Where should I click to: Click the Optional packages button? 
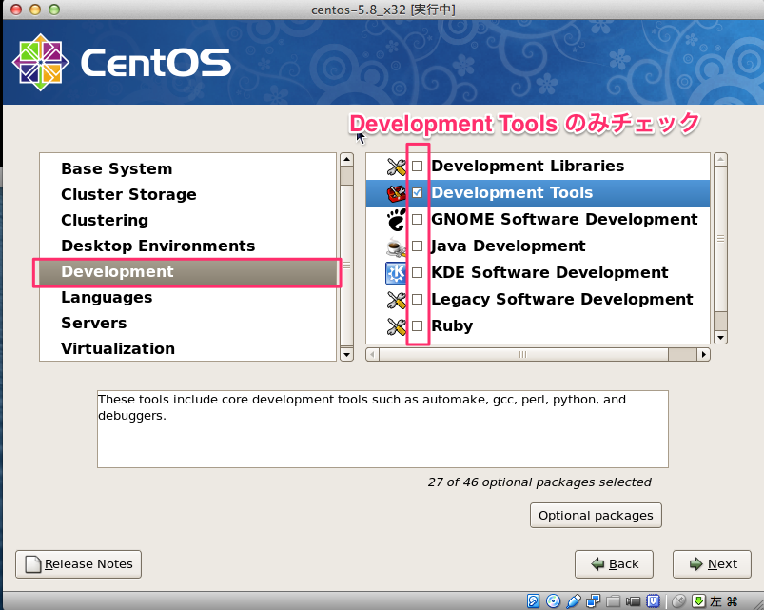596,515
